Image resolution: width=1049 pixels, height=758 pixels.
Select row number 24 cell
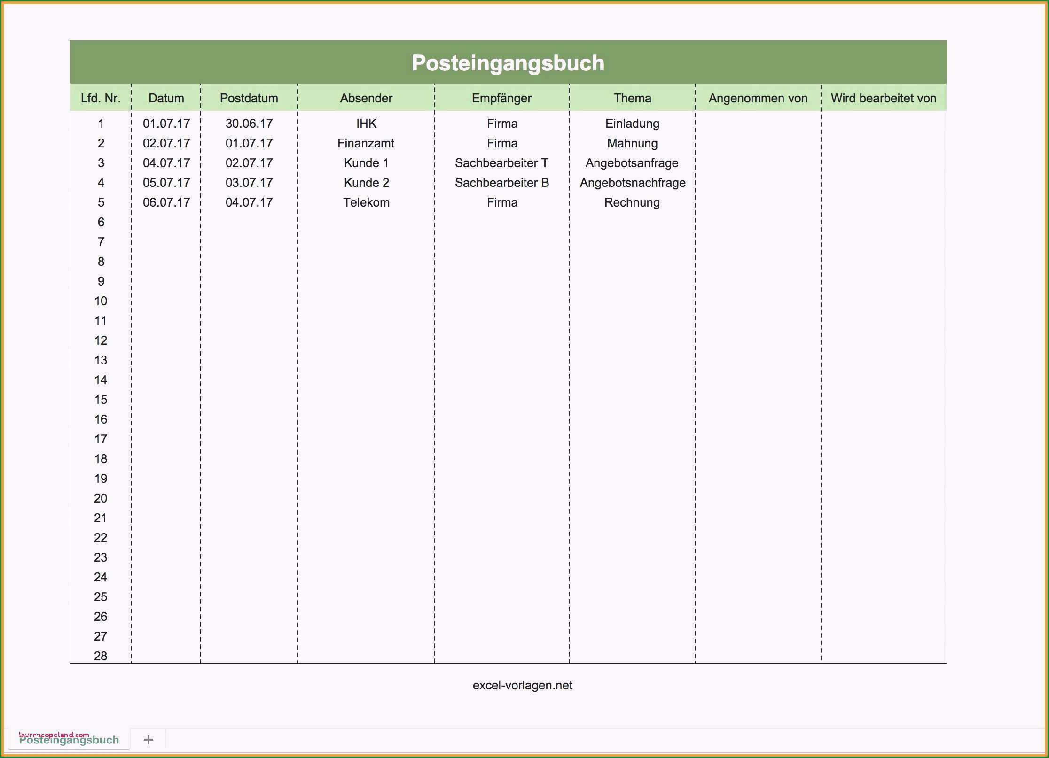coord(101,577)
